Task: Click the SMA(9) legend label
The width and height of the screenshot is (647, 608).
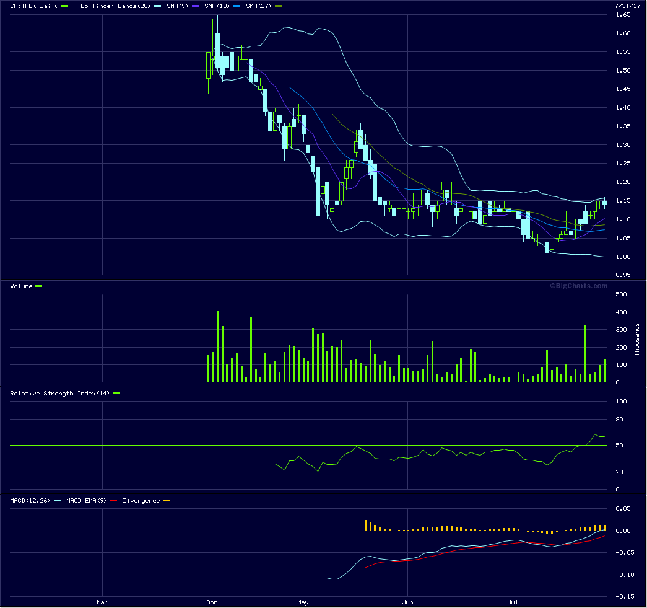Action: [x=177, y=6]
